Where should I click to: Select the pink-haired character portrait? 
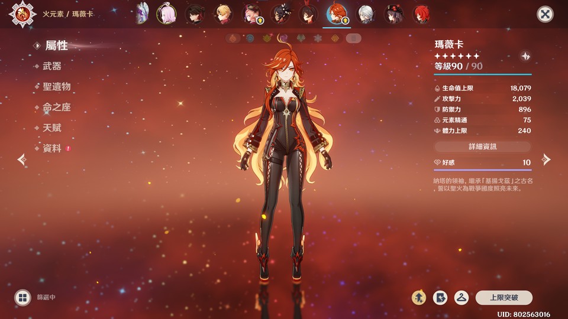coord(166,14)
